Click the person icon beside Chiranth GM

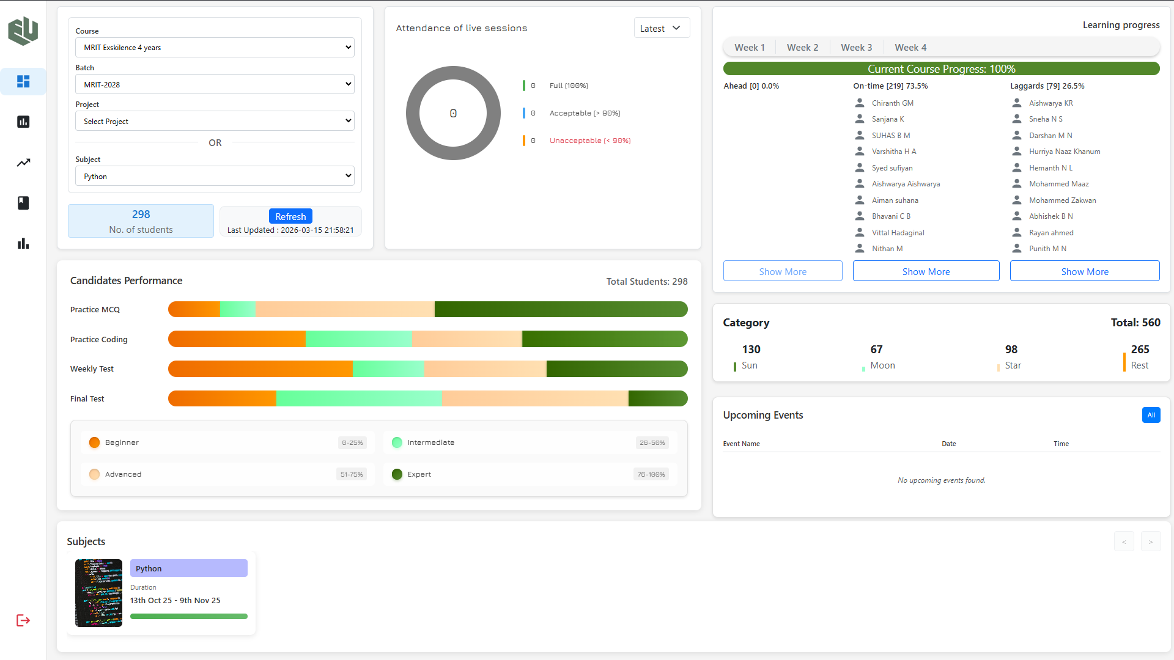[x=860, y=103]
